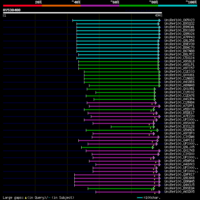This screenshot has width=200, height=200.
Task: Select hit label UniRef100_A9S6L8
Action: click(179, 61)
